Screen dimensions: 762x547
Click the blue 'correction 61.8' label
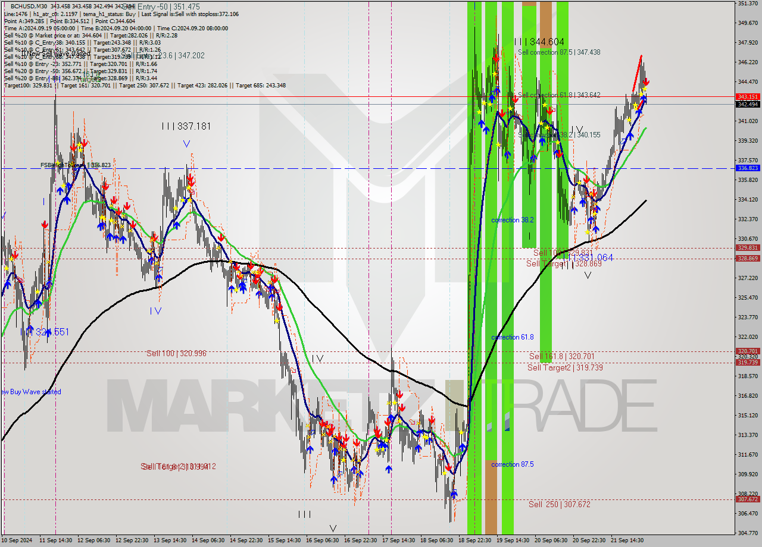pyautogui.click(x=512, y=337)
